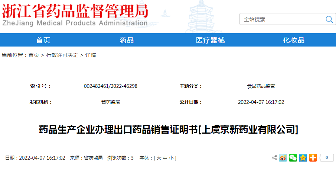The height and width of the screenshot is (169, 336).
Task: Click the share count box showing 0
Action: coord(326,158)
